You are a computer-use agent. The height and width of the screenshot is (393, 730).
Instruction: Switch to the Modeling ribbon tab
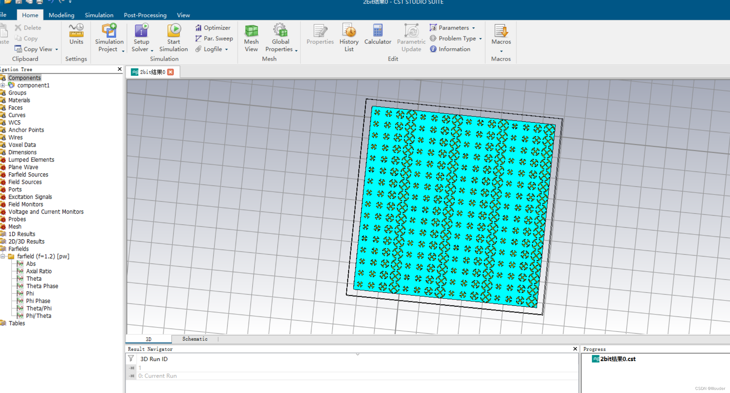click(61, 15)
